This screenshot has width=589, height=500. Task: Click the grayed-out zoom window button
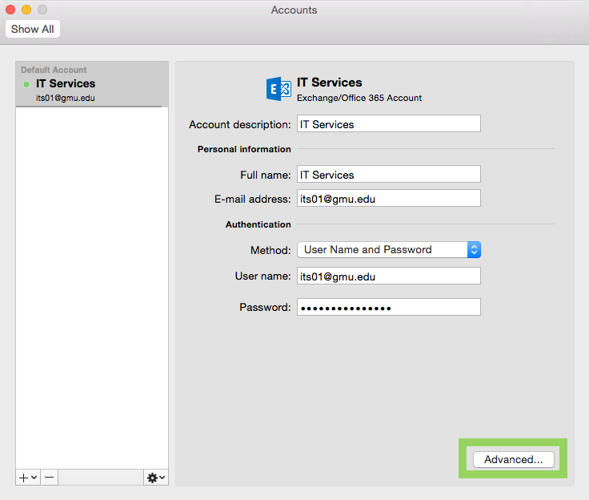42,10
